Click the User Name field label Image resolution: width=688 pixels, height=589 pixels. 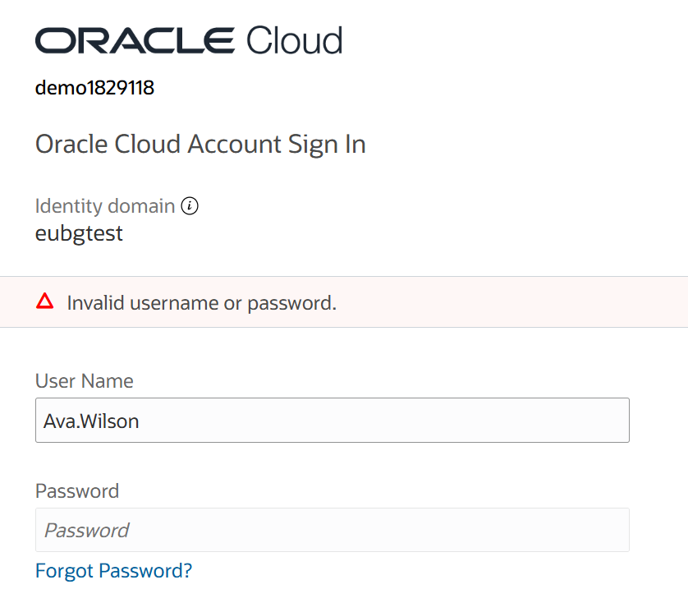click(x=84, y=381)
